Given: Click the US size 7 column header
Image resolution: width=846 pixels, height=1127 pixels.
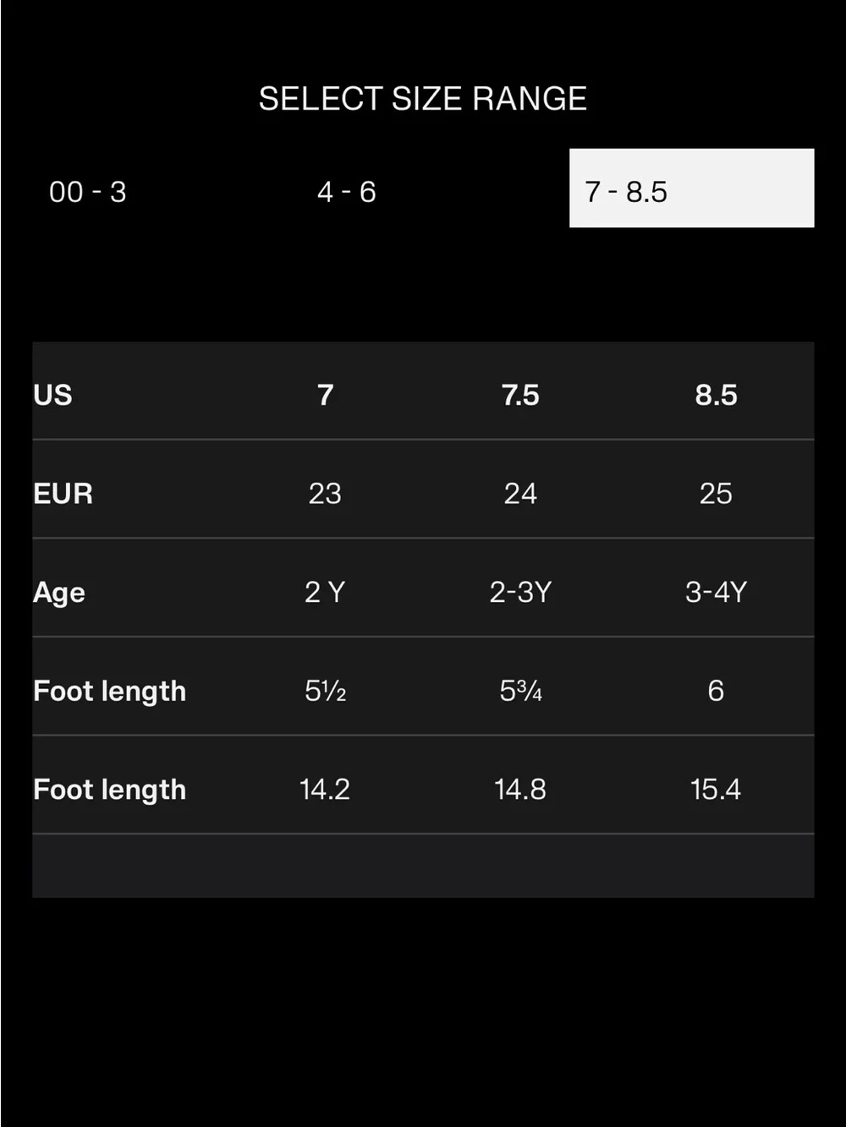Looking at the screenshot, I should (325, 395).
